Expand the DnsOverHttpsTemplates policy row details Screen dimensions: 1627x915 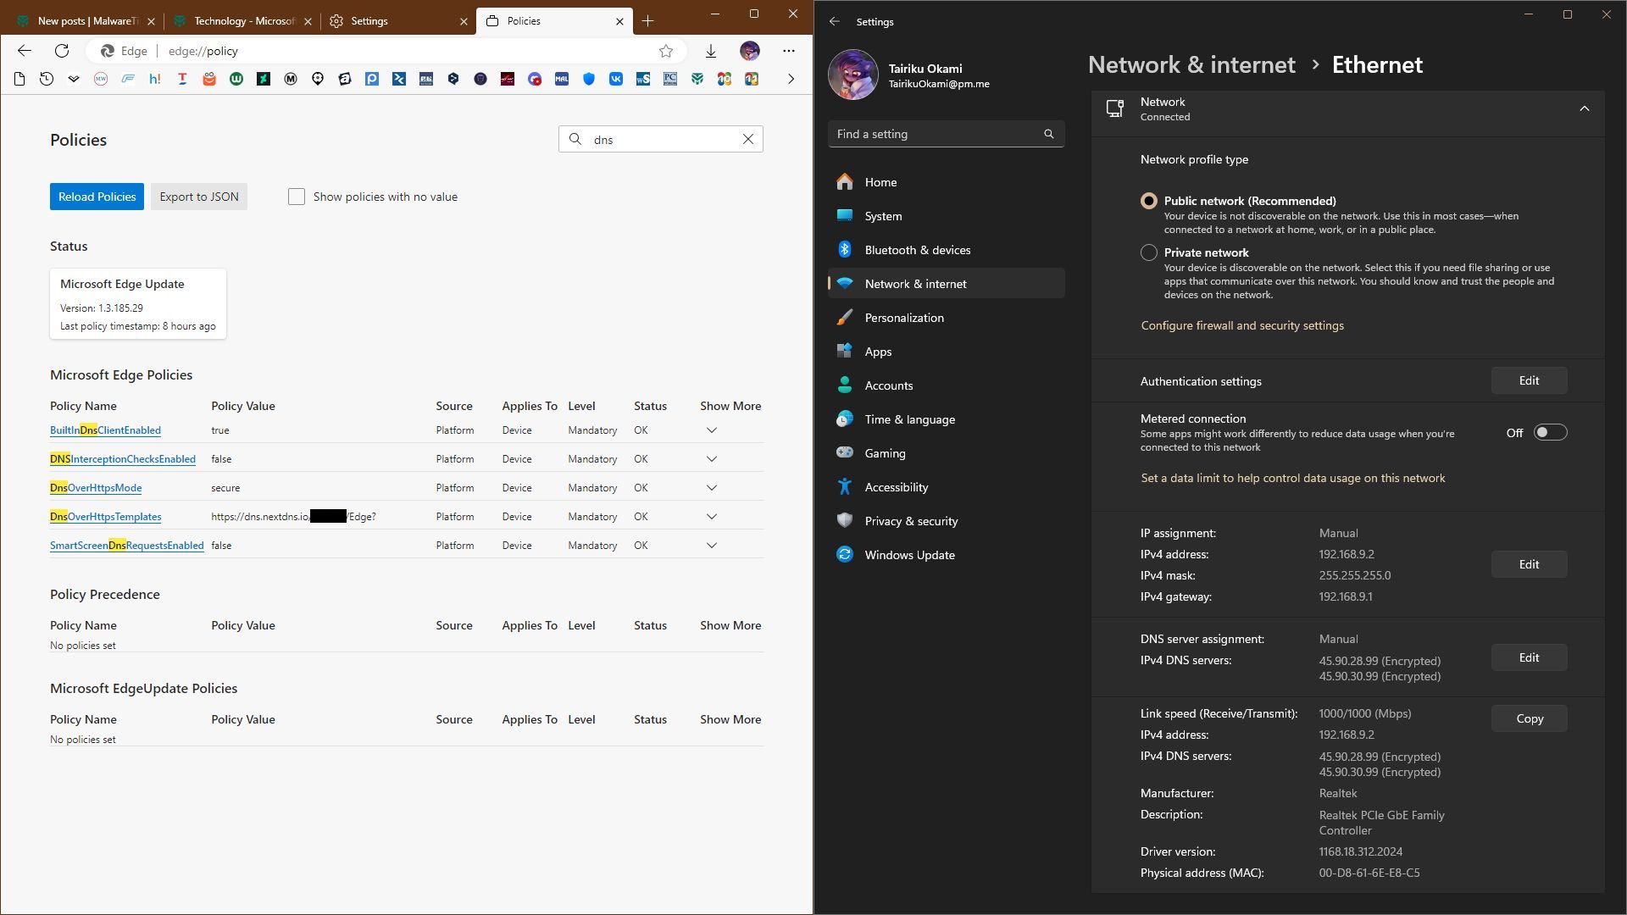[712, 517]
